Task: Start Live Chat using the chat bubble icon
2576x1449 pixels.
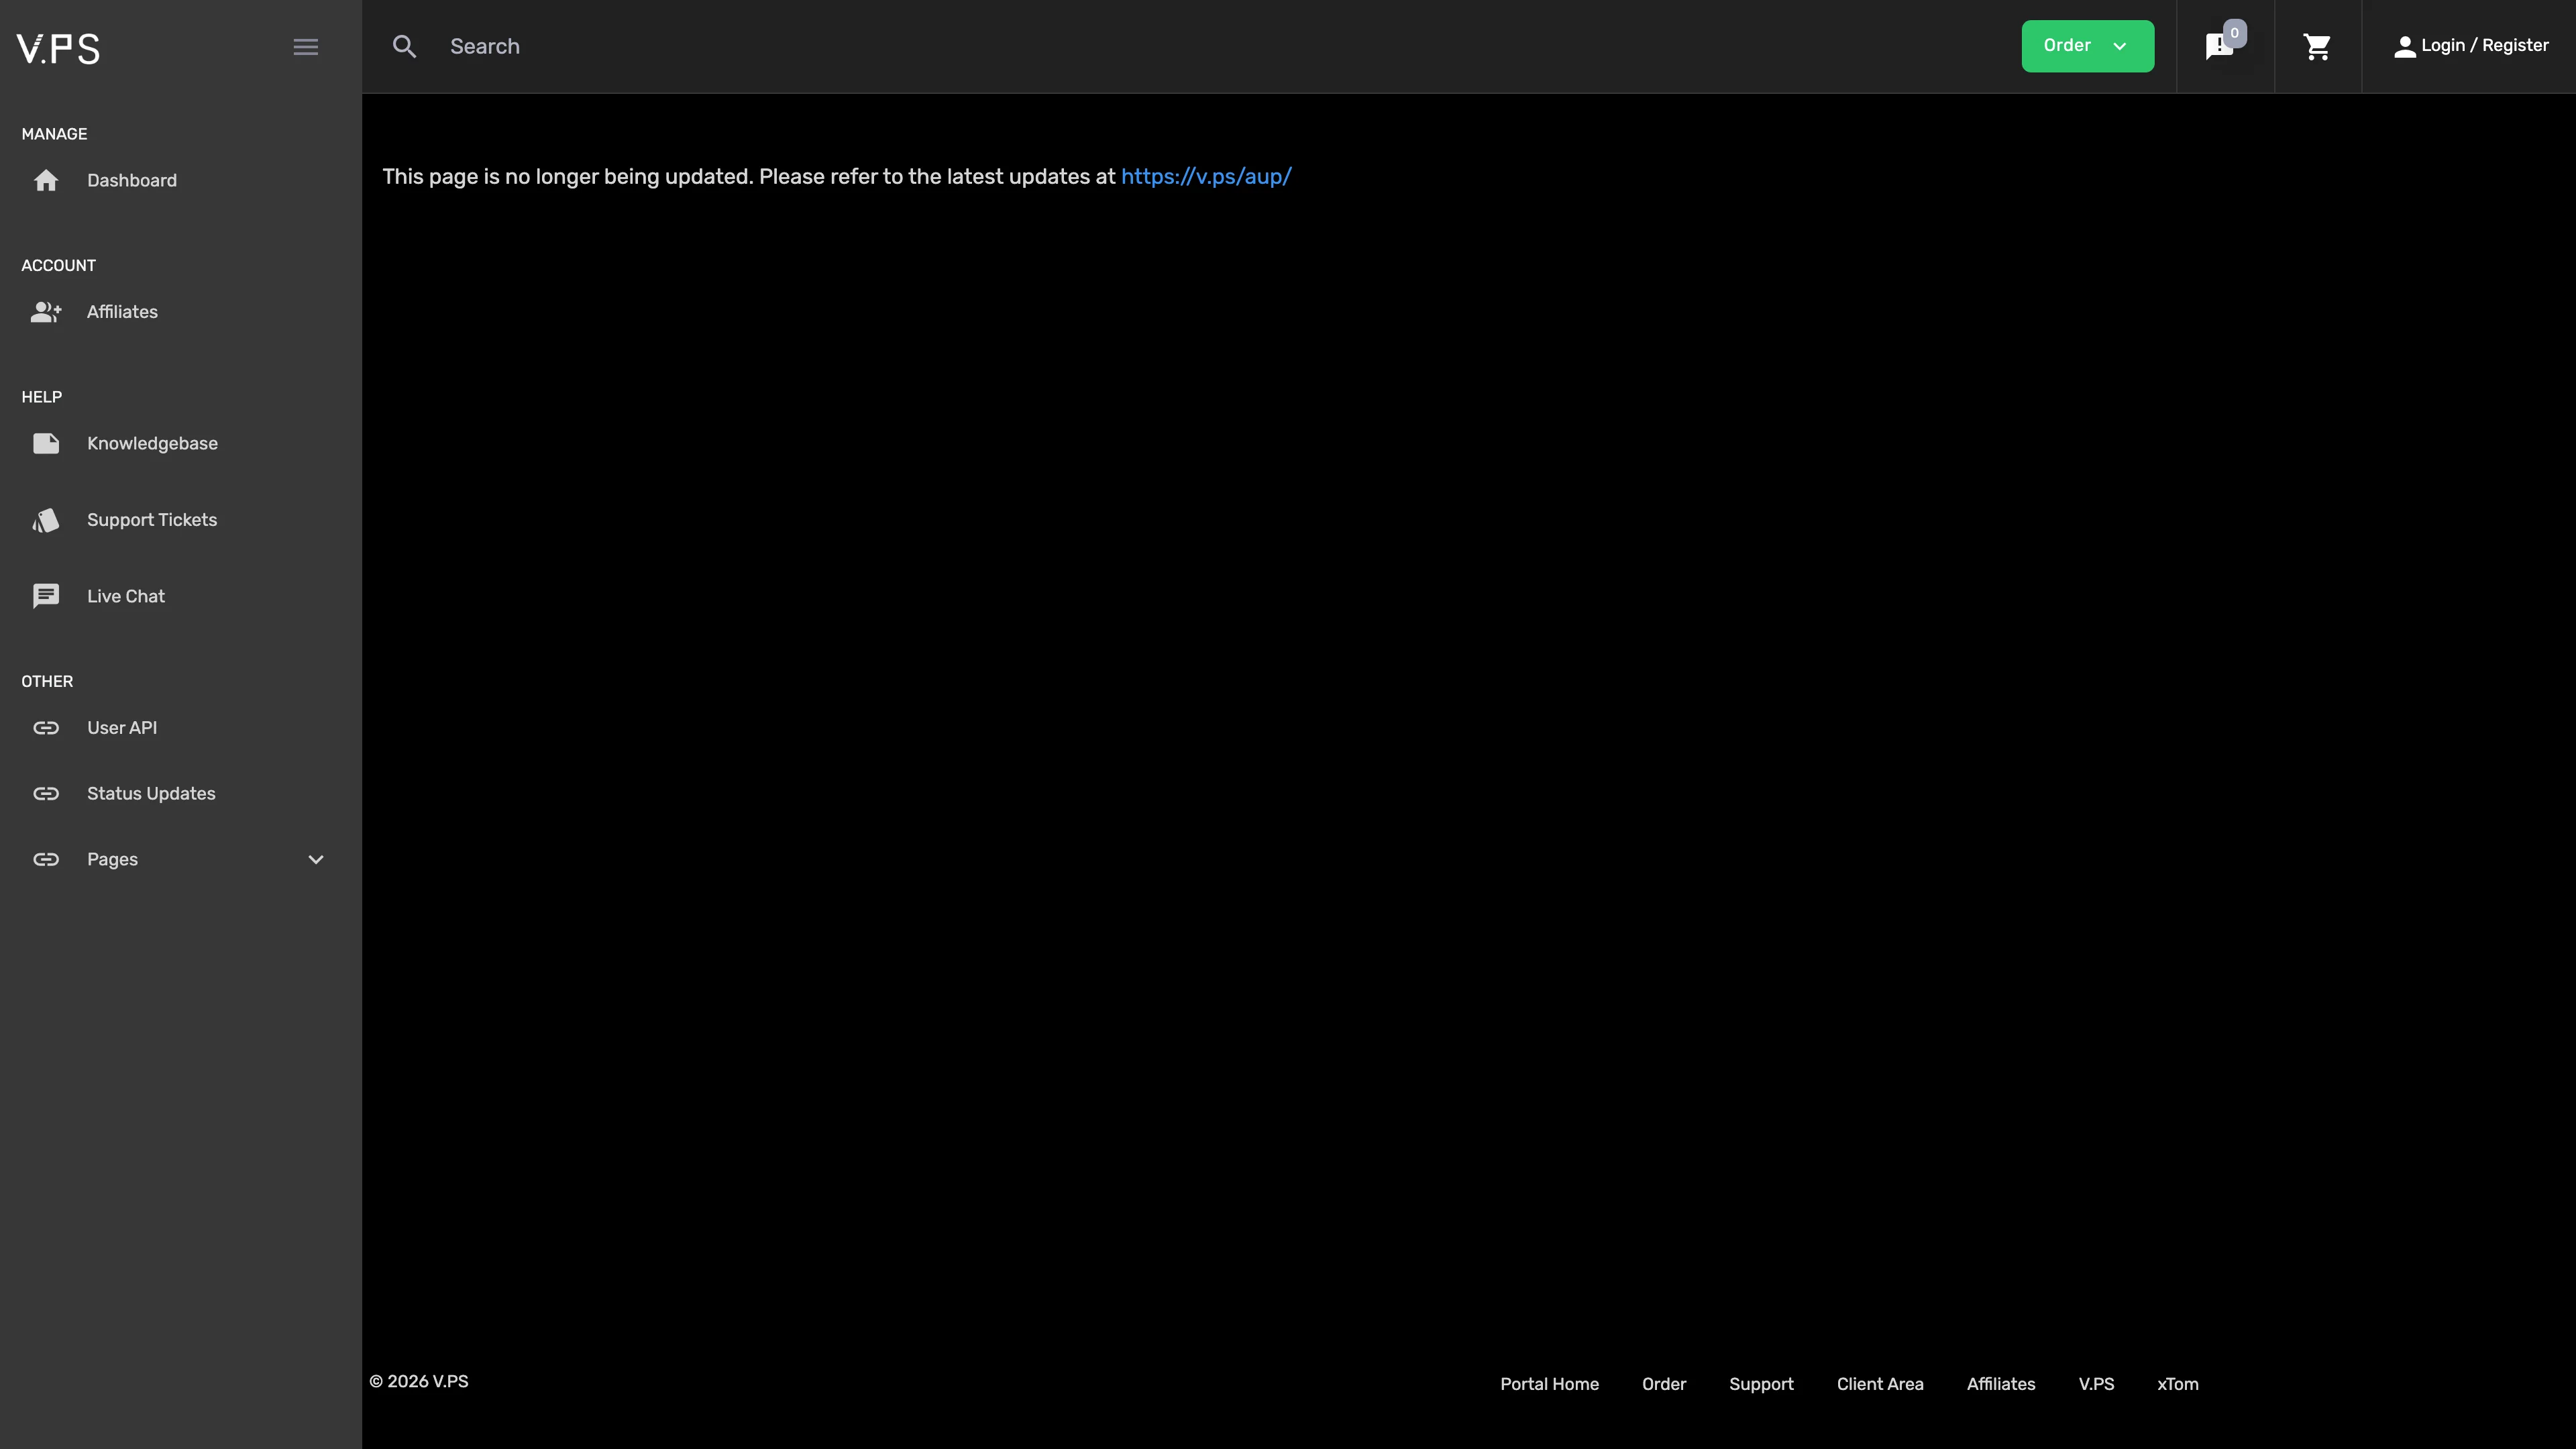Action: pos(46,595)
